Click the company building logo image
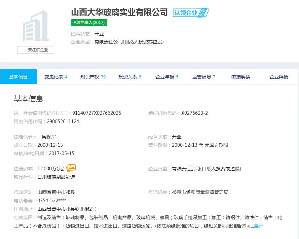This screenshot has height=239, width=299. pos(36,26)
